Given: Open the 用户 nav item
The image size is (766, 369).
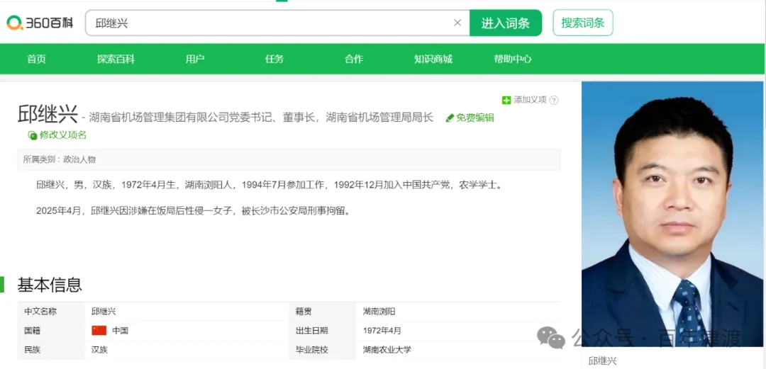Looking at the screenshot, I should 195,59.
